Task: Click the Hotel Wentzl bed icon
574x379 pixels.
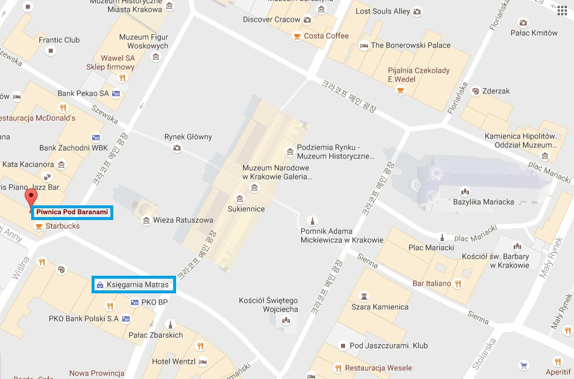Action: [x=202, y=362]
